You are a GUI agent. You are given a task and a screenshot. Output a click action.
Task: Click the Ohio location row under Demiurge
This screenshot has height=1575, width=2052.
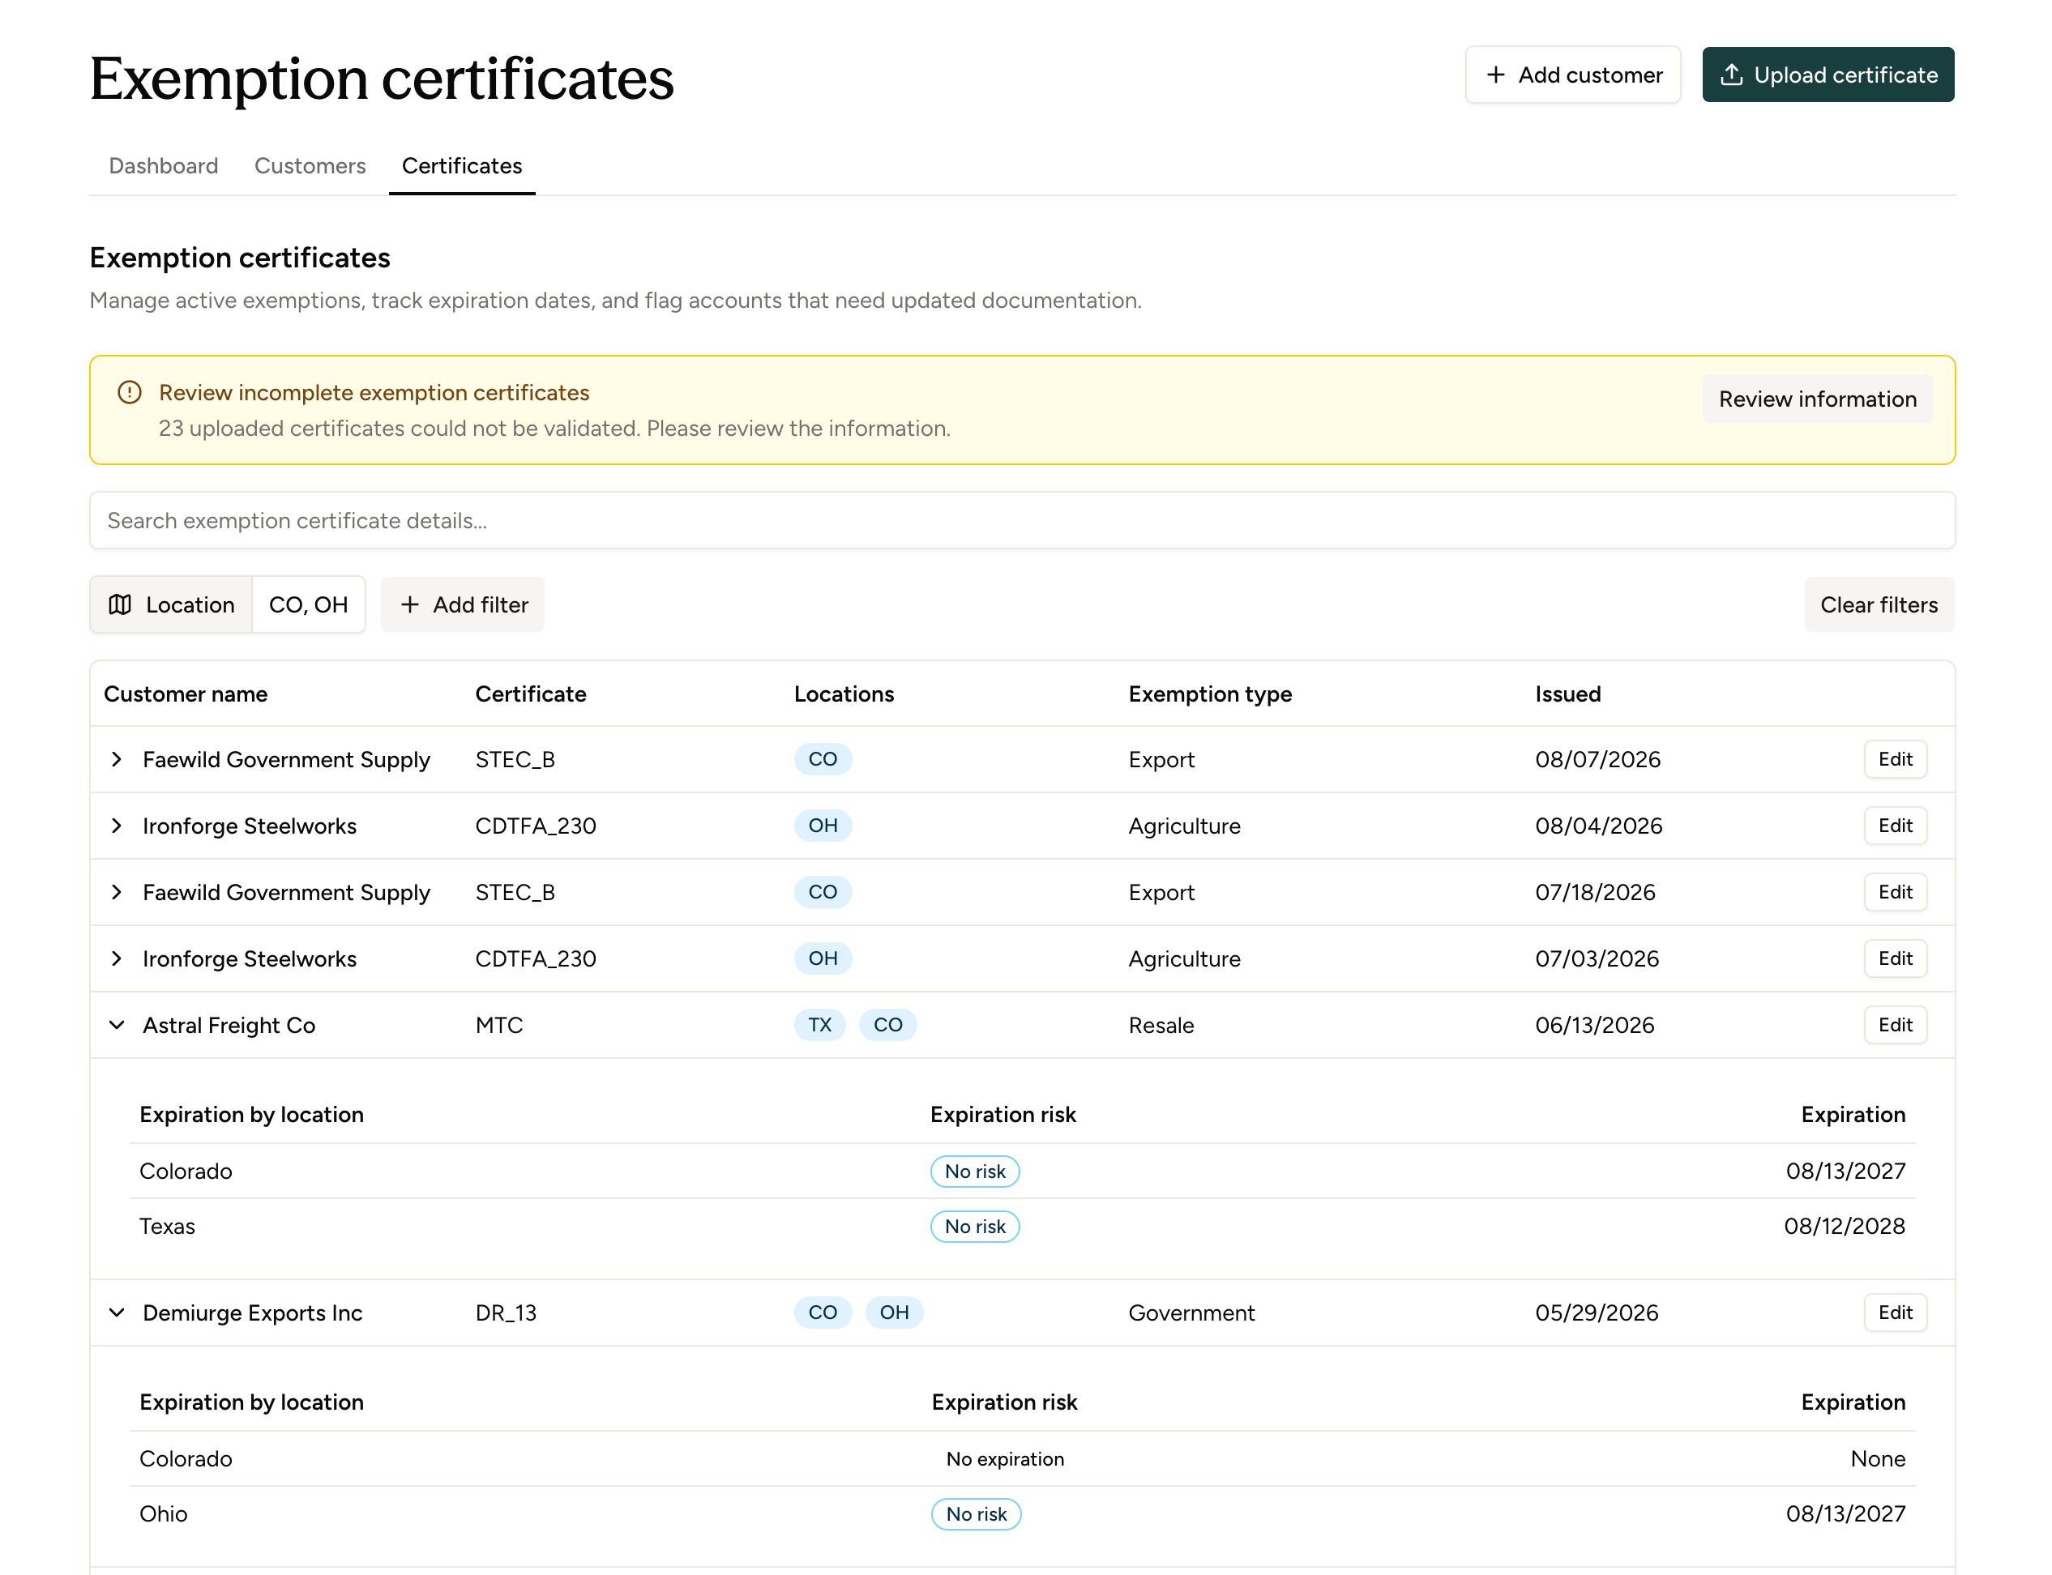pyautogui.click(x=1022, y=1515)
